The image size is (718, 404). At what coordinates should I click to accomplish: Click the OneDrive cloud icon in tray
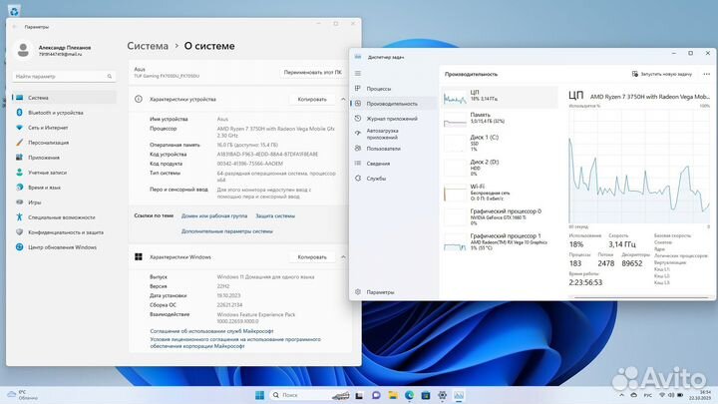coord(634,395)
